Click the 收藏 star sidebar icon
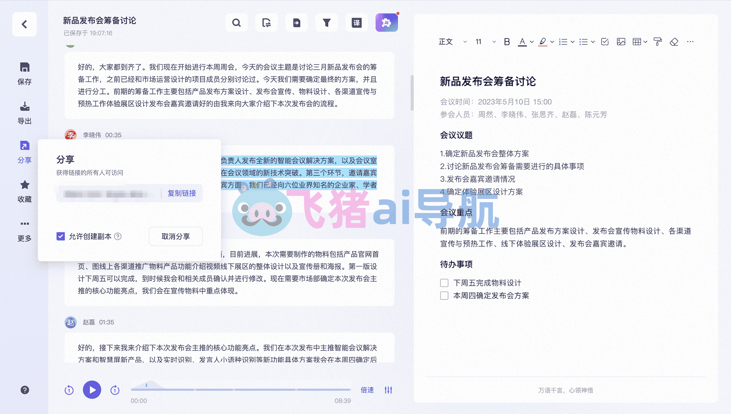The width and height of the screenshot is (731, 414). 25,191
